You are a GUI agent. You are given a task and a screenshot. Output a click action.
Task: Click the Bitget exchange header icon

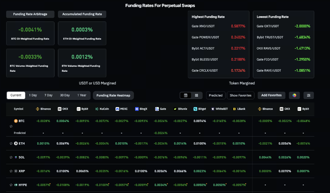tap(195, 109)
